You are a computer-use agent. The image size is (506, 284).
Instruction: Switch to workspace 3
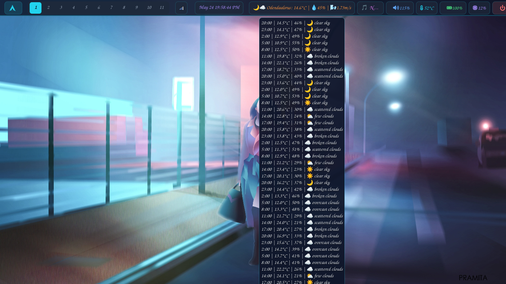click(61, 8)
